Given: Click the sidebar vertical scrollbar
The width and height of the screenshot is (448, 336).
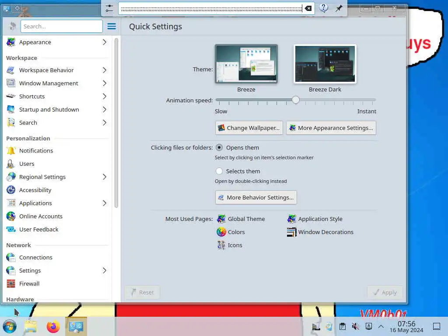Looking at the screenshot, I should click(116, 123).
